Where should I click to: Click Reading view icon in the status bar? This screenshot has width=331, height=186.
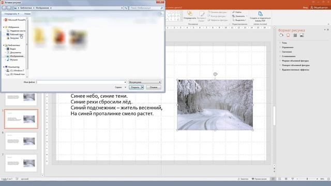click(286, 179)
